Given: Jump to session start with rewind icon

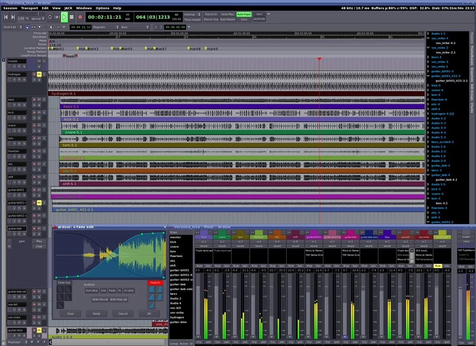Looking at the screenshot, I should 6,17.
